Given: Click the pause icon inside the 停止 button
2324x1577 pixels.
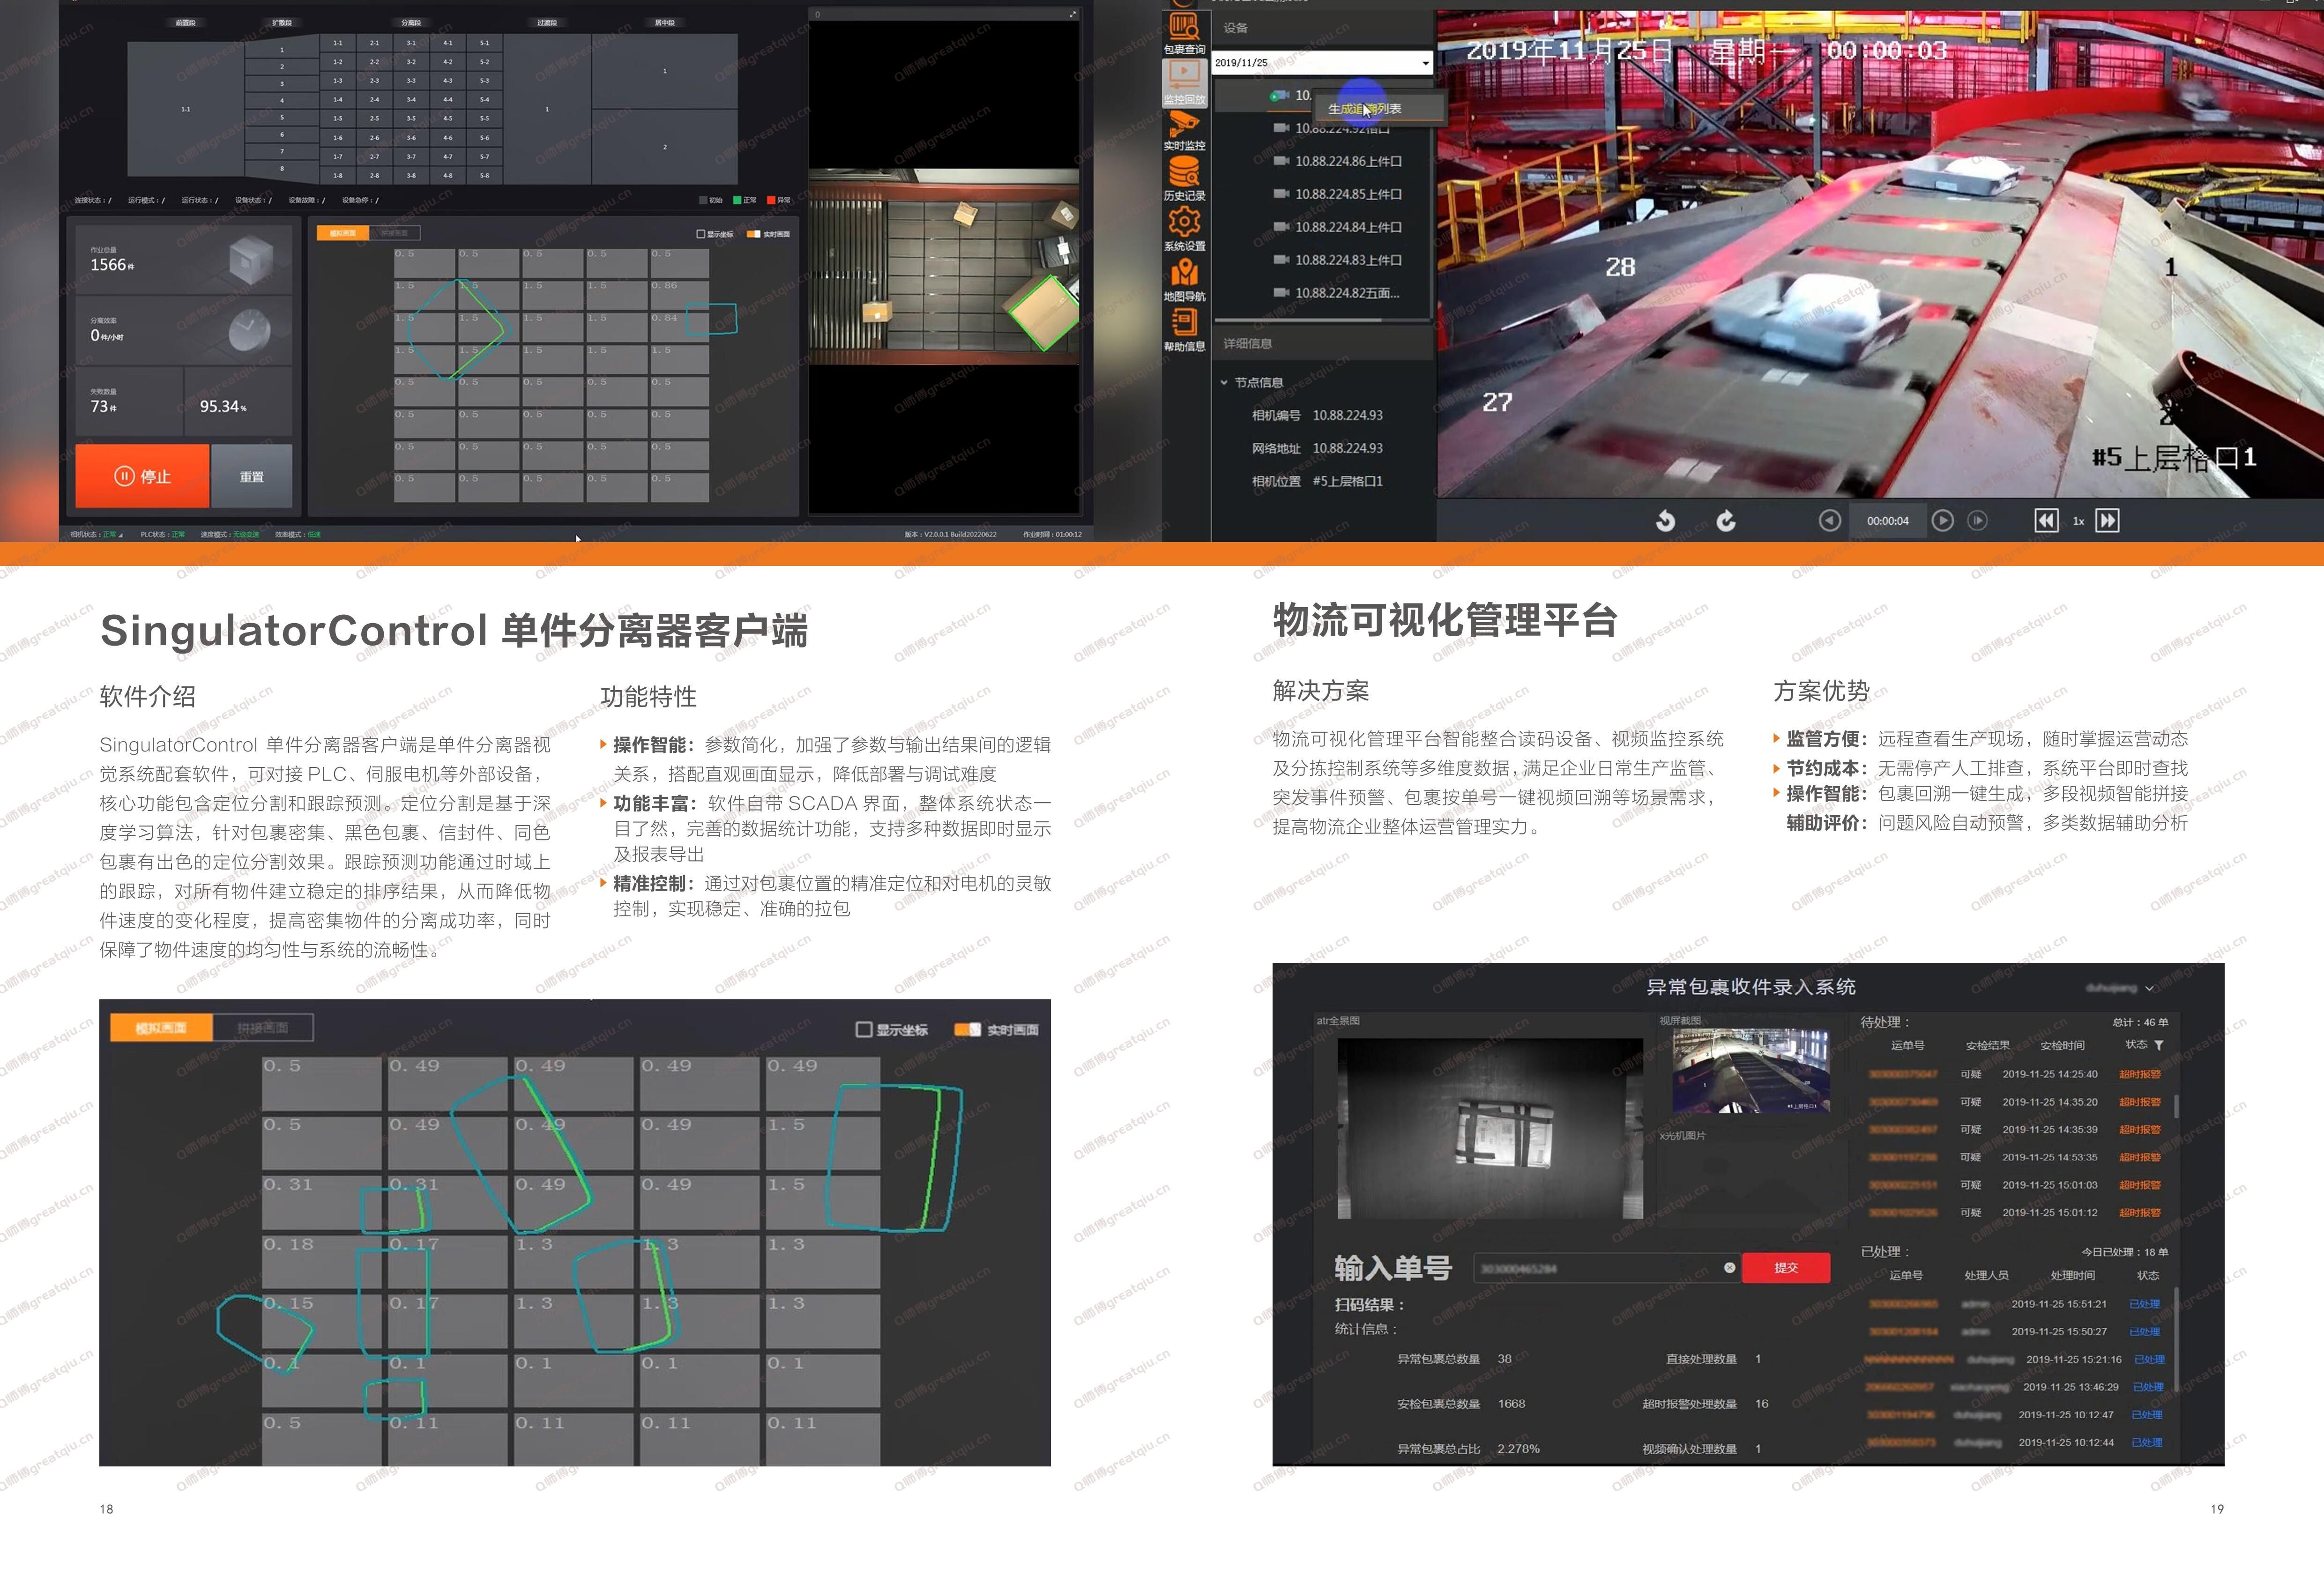Looking at the screenshot, I should click(x=124, y=476).
